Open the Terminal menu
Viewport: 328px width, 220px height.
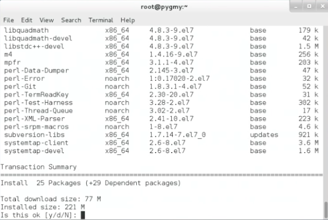[x=101, y=20]
